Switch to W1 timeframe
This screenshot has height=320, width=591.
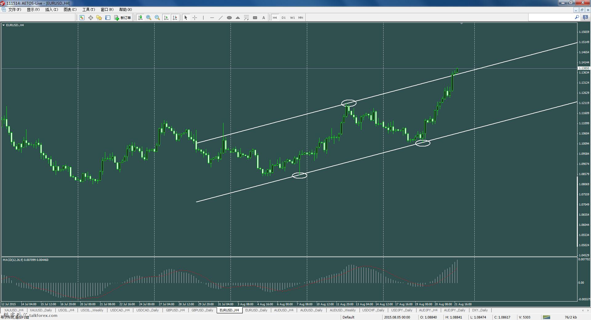(x=292, y=18)
